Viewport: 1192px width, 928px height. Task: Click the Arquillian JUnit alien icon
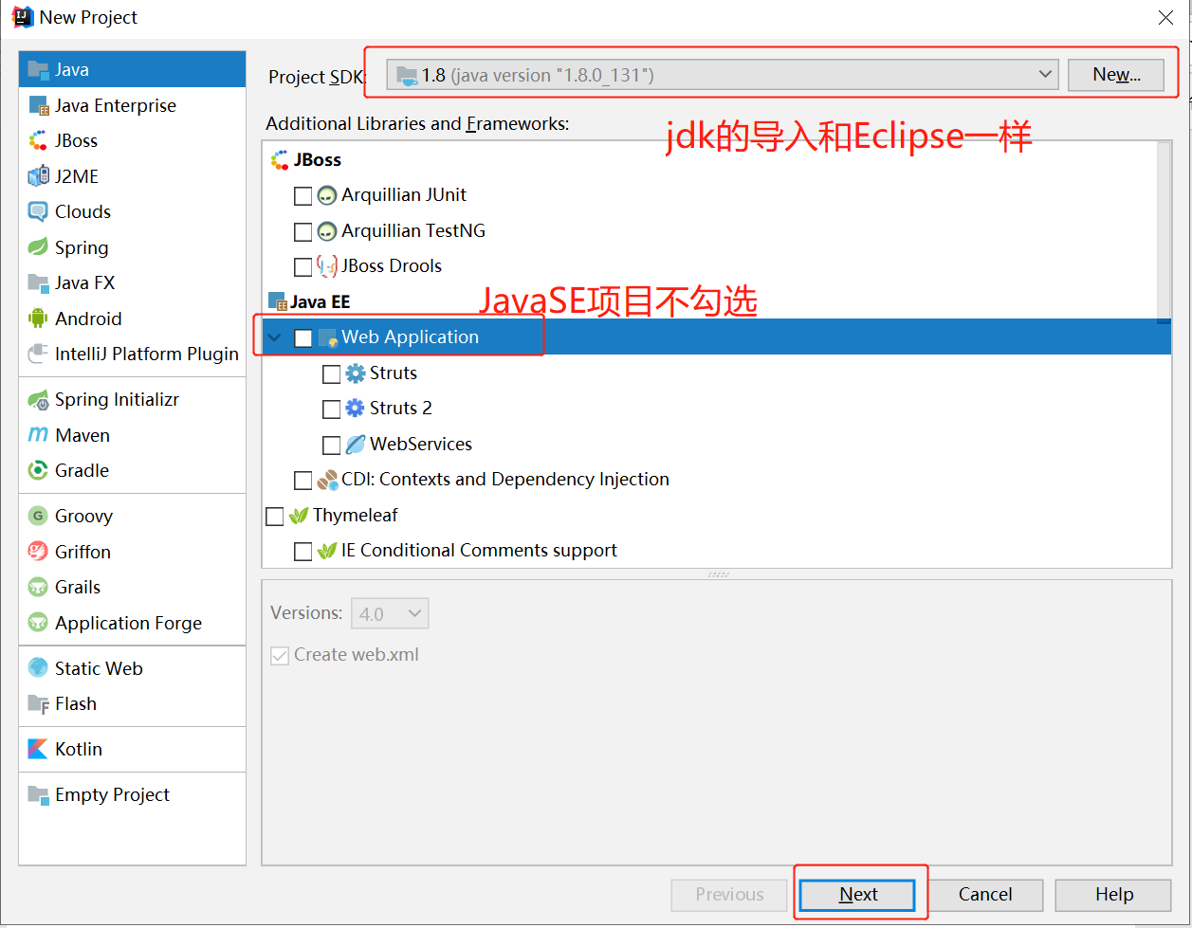point(327,195)
